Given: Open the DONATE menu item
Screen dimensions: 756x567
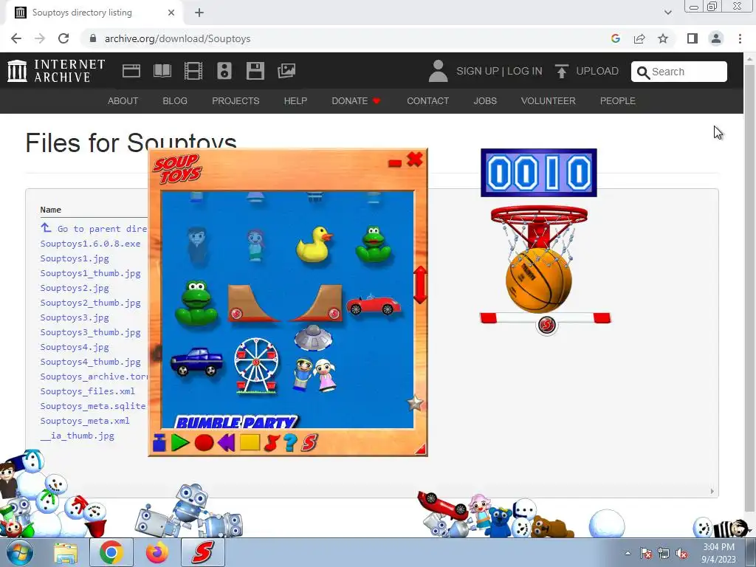Looking at the screenshot, I should tap(356, 100).
